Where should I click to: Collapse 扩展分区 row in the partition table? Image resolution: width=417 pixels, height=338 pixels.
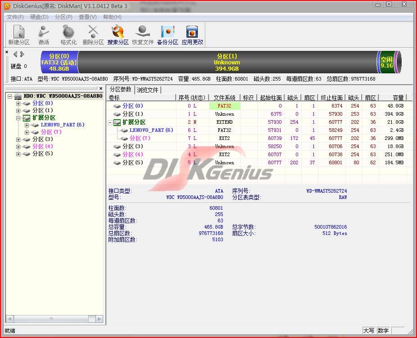(x=110, y=122)
